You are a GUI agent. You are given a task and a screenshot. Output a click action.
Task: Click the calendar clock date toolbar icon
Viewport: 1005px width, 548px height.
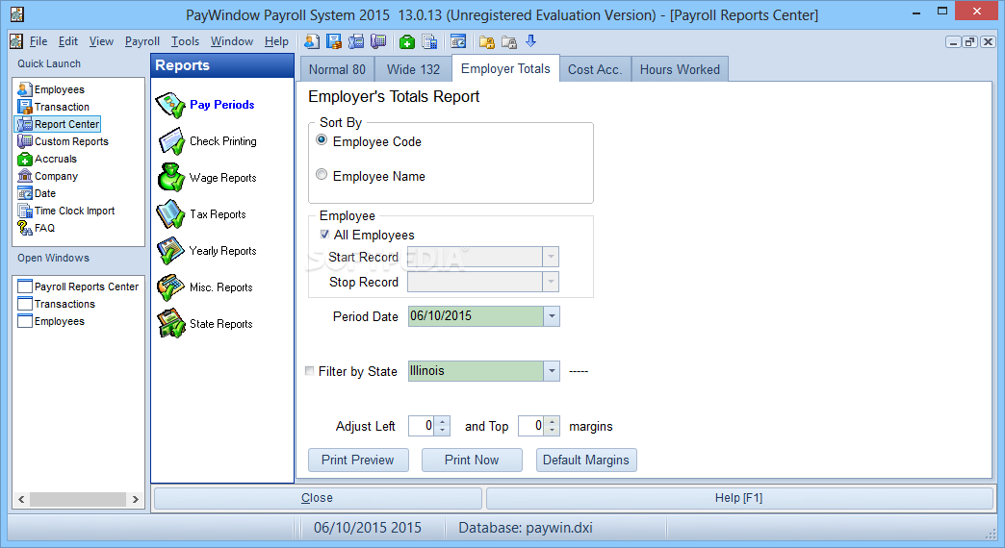pyautogui.click(x=458, y=41)
